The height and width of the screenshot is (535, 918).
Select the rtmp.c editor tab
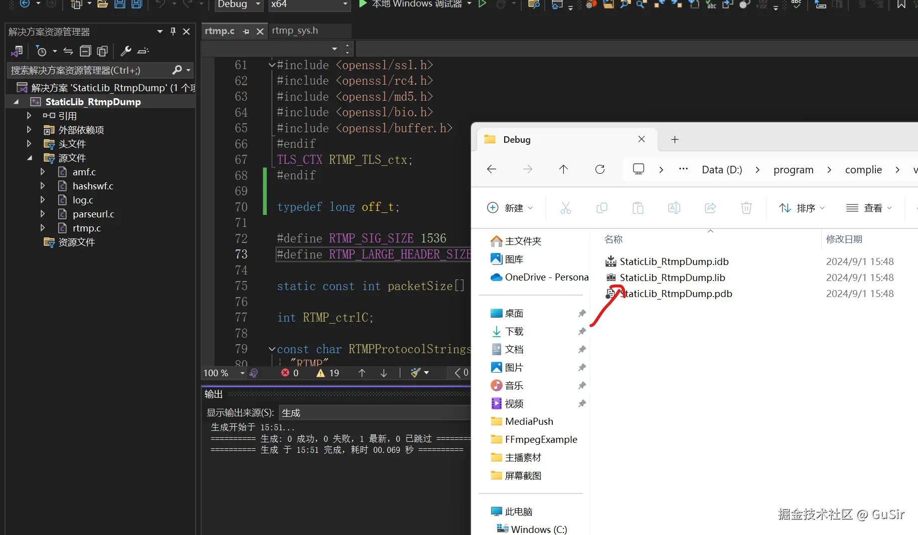(x=220, y=31)
